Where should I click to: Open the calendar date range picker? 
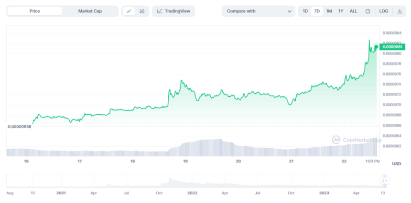(x=367, y=11)
